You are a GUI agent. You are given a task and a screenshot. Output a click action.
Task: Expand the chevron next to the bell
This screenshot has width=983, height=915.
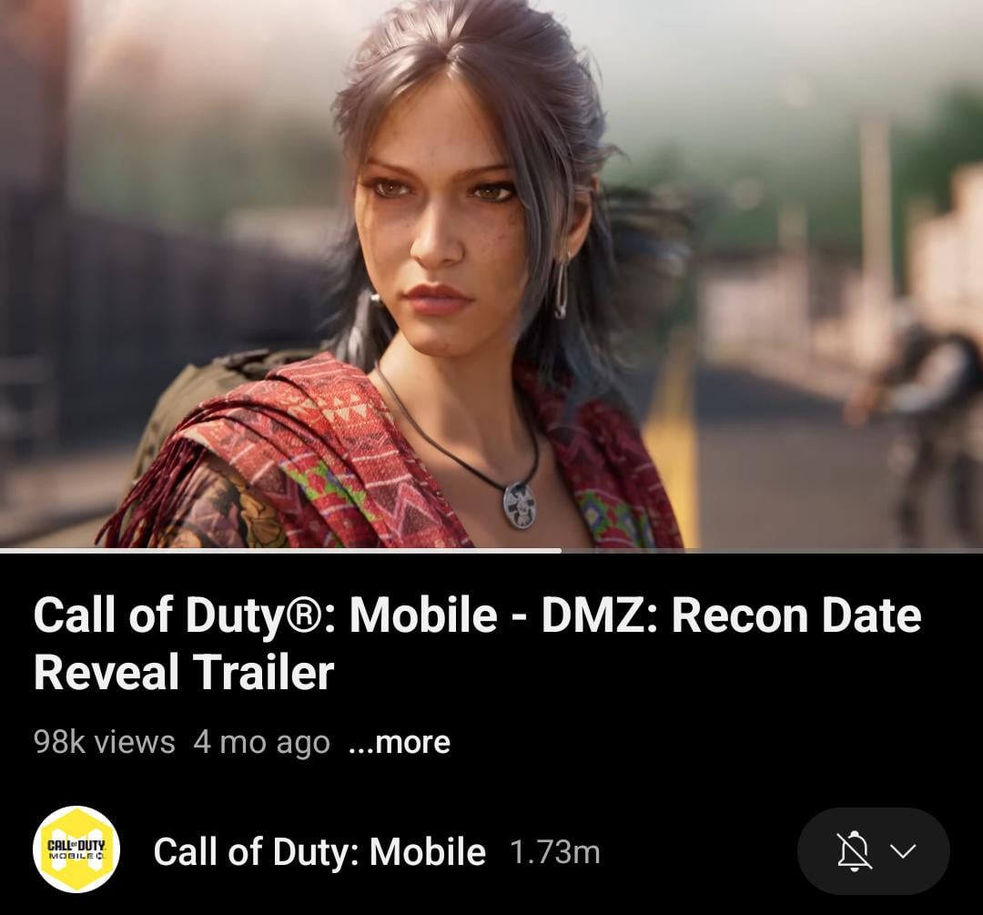[x=903, y=851]
